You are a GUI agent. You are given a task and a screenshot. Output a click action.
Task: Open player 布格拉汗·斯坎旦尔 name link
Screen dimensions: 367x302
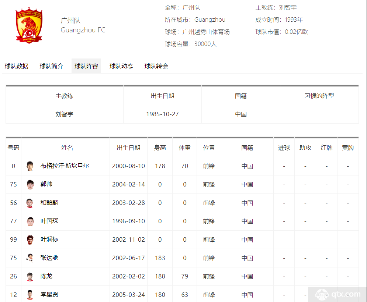click(65, 166)
